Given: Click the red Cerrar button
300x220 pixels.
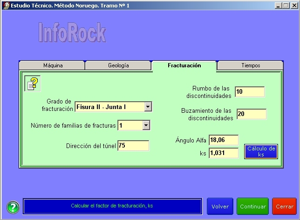Looking at the screenshot, I should point(284,207).
